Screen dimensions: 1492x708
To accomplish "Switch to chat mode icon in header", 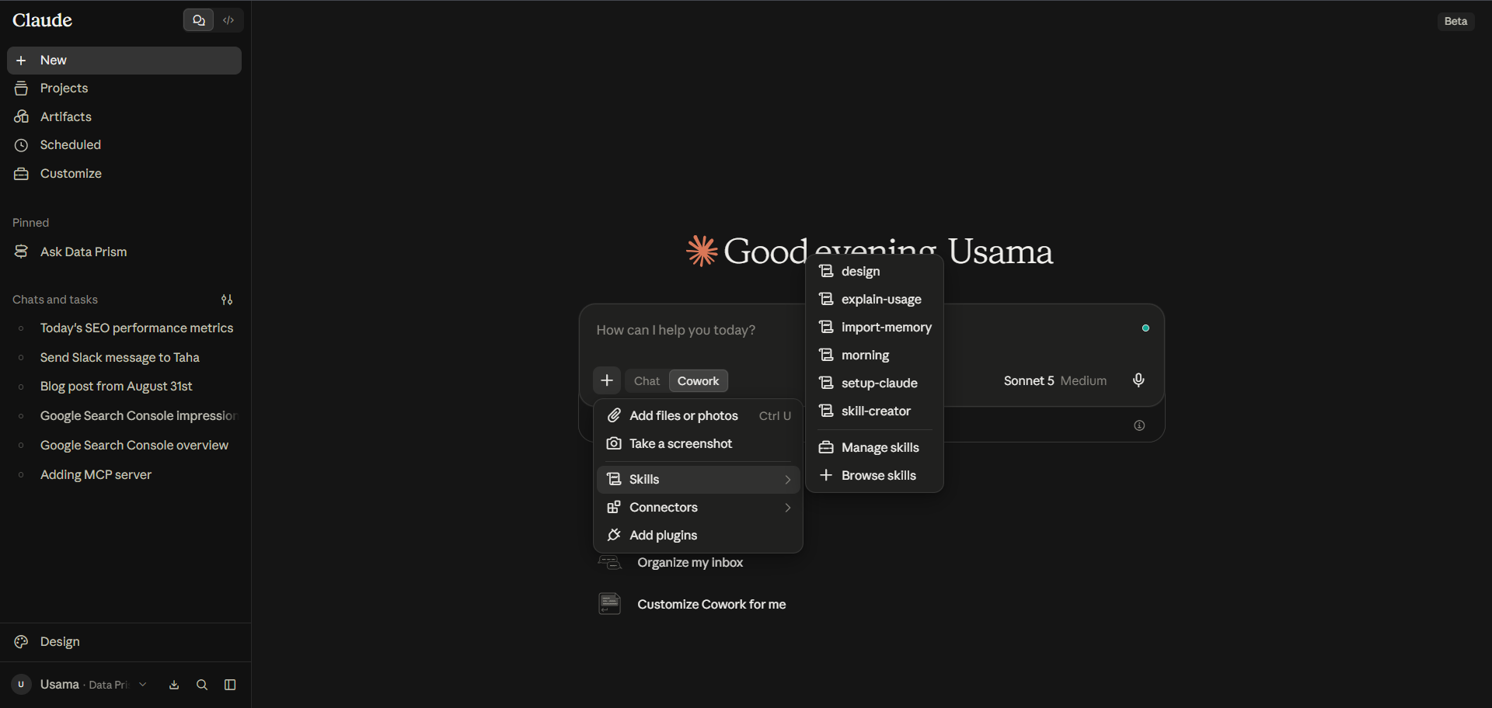I will coord(198,20).
